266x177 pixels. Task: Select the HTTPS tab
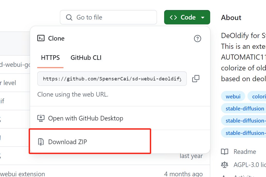pyautogui.click(x=50, y=58)
